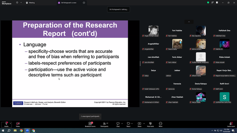Image resolution: width=237 pixels, height=133 pixels.
Task: Switch to the Meeting tab
Action: pos(30,3)
